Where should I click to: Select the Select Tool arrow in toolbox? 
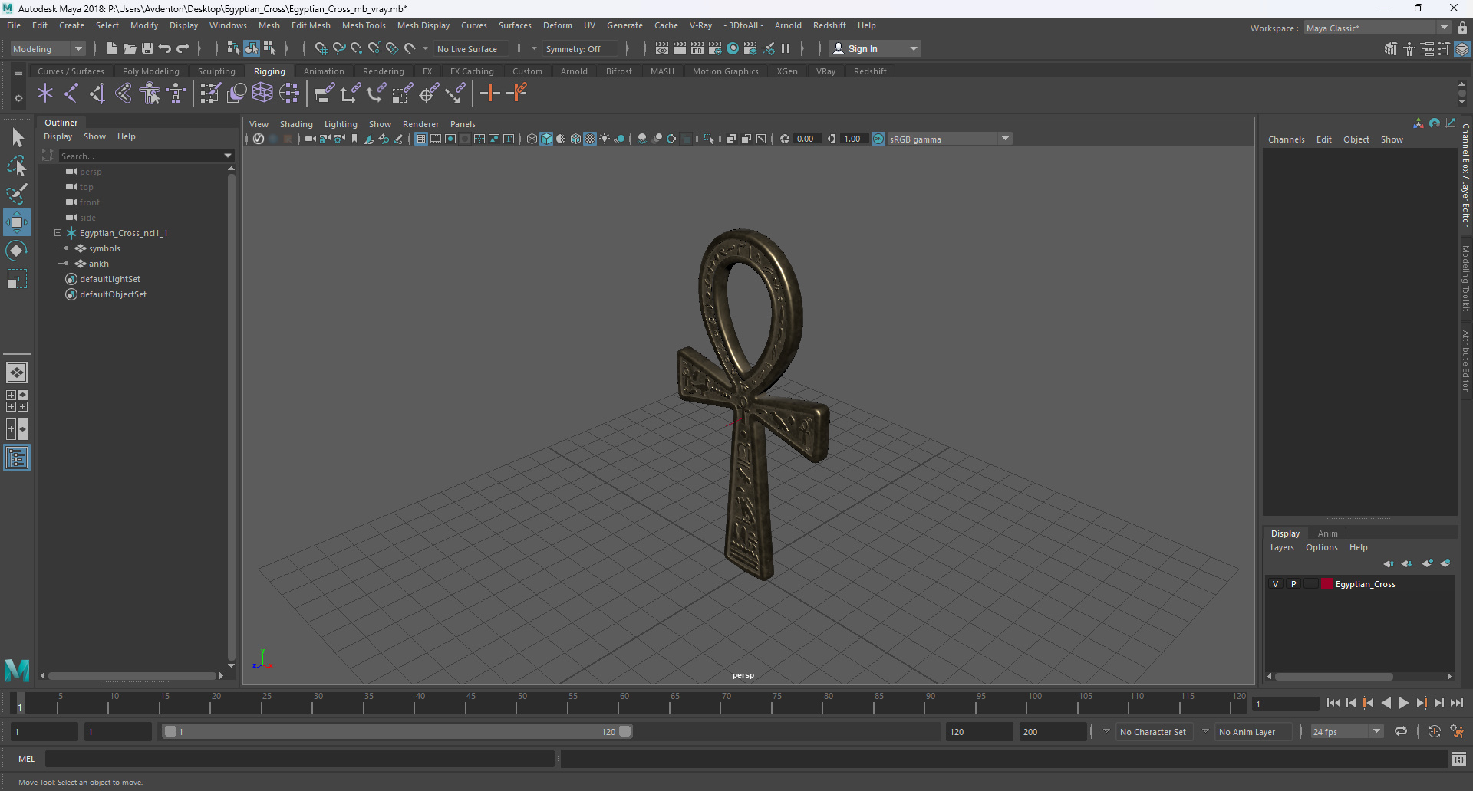click(17, 138)
